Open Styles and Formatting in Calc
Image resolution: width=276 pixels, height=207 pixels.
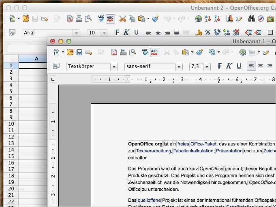pos(12,32)
